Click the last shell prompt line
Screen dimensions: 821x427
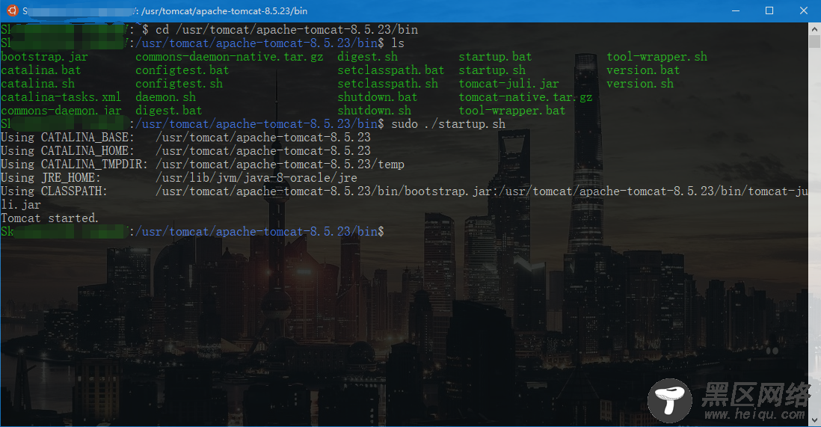tap(192, 232)
